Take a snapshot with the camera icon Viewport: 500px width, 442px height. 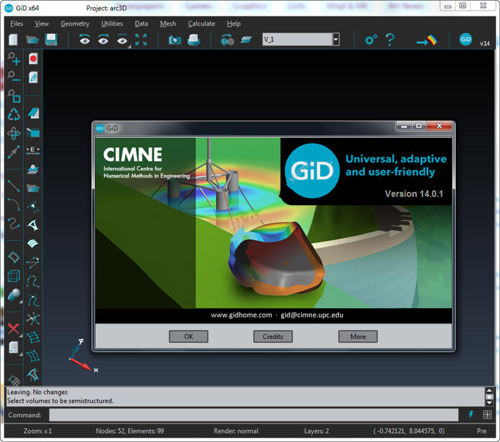click(x=175, y=40)
